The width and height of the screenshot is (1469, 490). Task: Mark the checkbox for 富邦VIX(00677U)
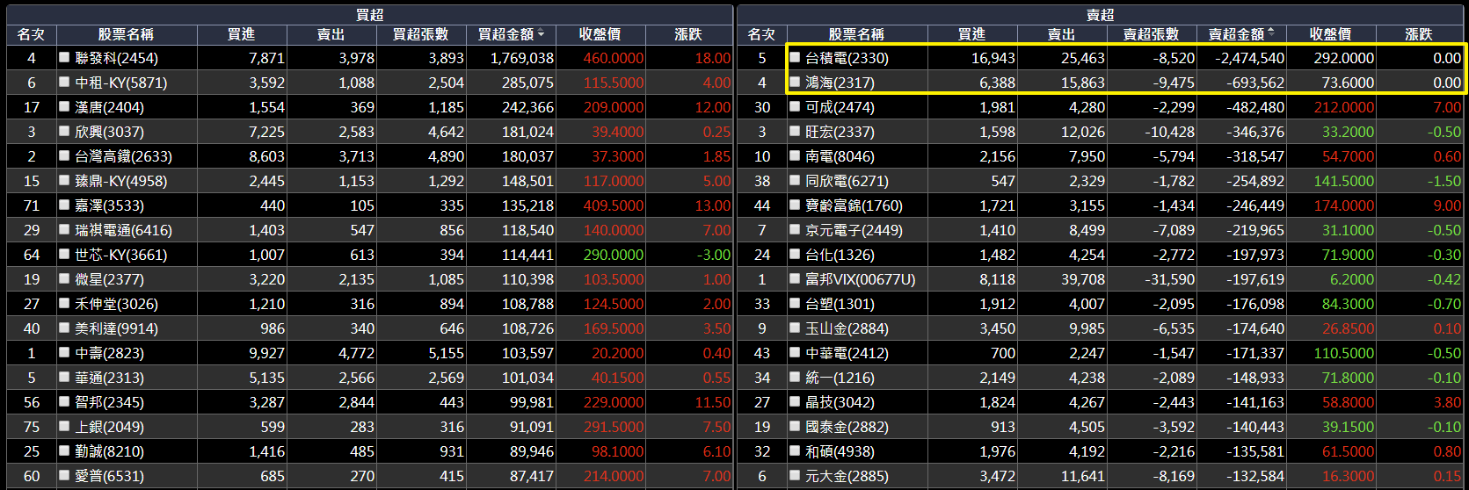[795, 278]
